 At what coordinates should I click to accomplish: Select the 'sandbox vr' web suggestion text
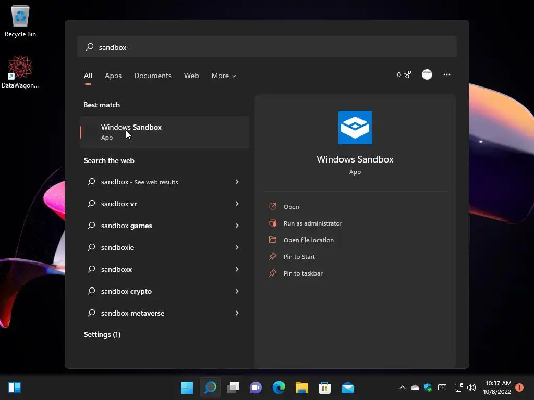coord(119,204)
